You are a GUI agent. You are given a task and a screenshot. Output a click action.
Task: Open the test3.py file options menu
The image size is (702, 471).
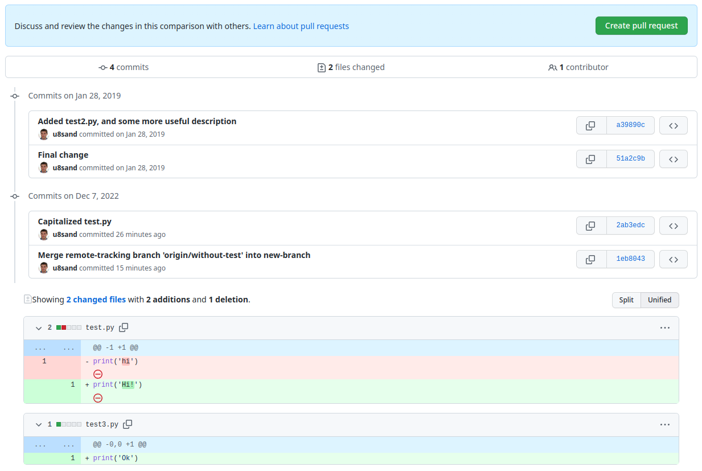click(664, 425)
